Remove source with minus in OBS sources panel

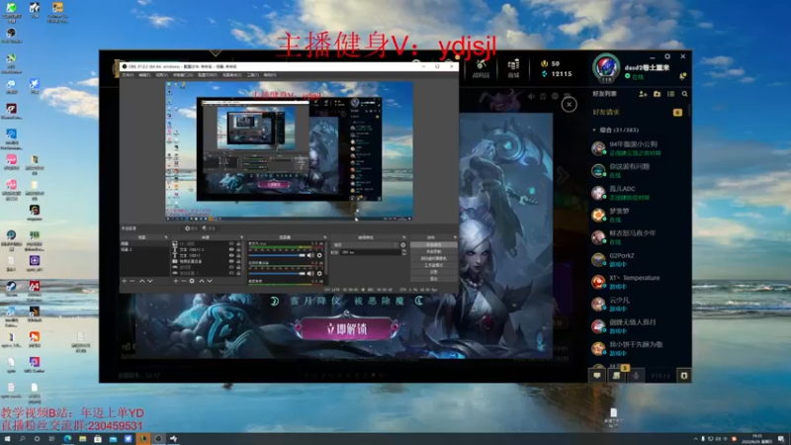coord(184,281)
